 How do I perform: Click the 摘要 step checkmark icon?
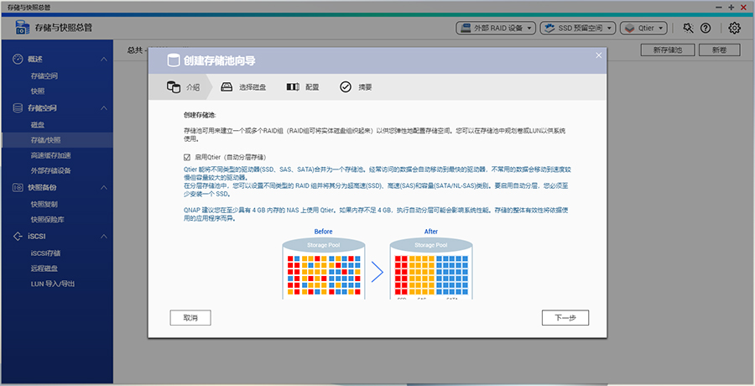(346, 86)
